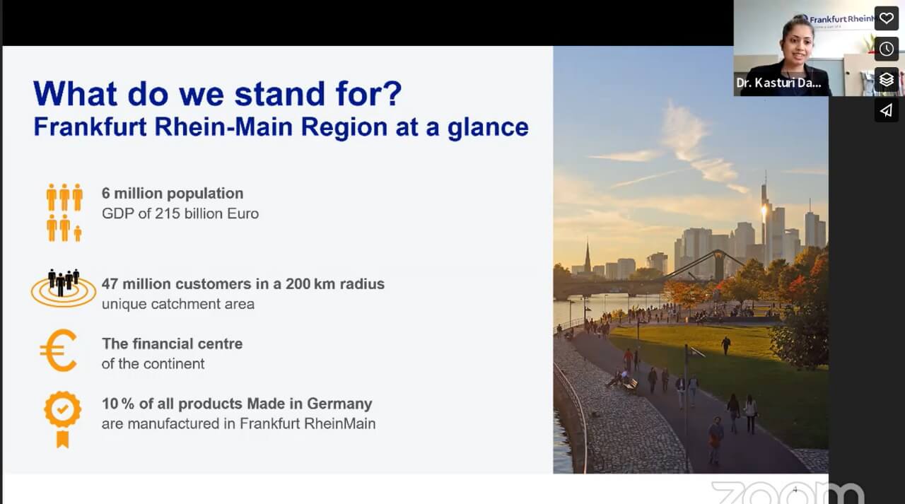
Task: Click the '6 million population' text
Action: click(x=173, y=193)
